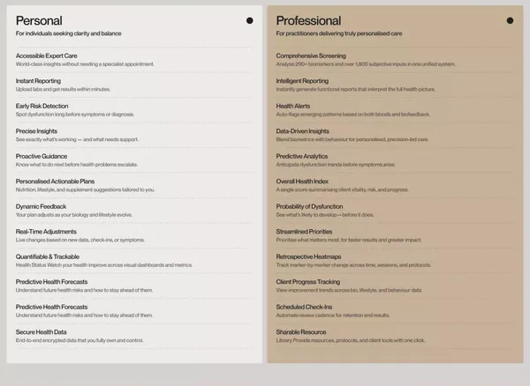The width and height of the screenshot is (530, 386).
Task: Click 'End-to-end encrypted data' description
Action: pyautogui.click(x=79, y=340)
